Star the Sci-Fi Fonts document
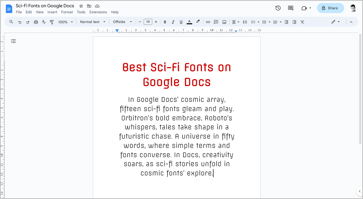 point(81,6)
